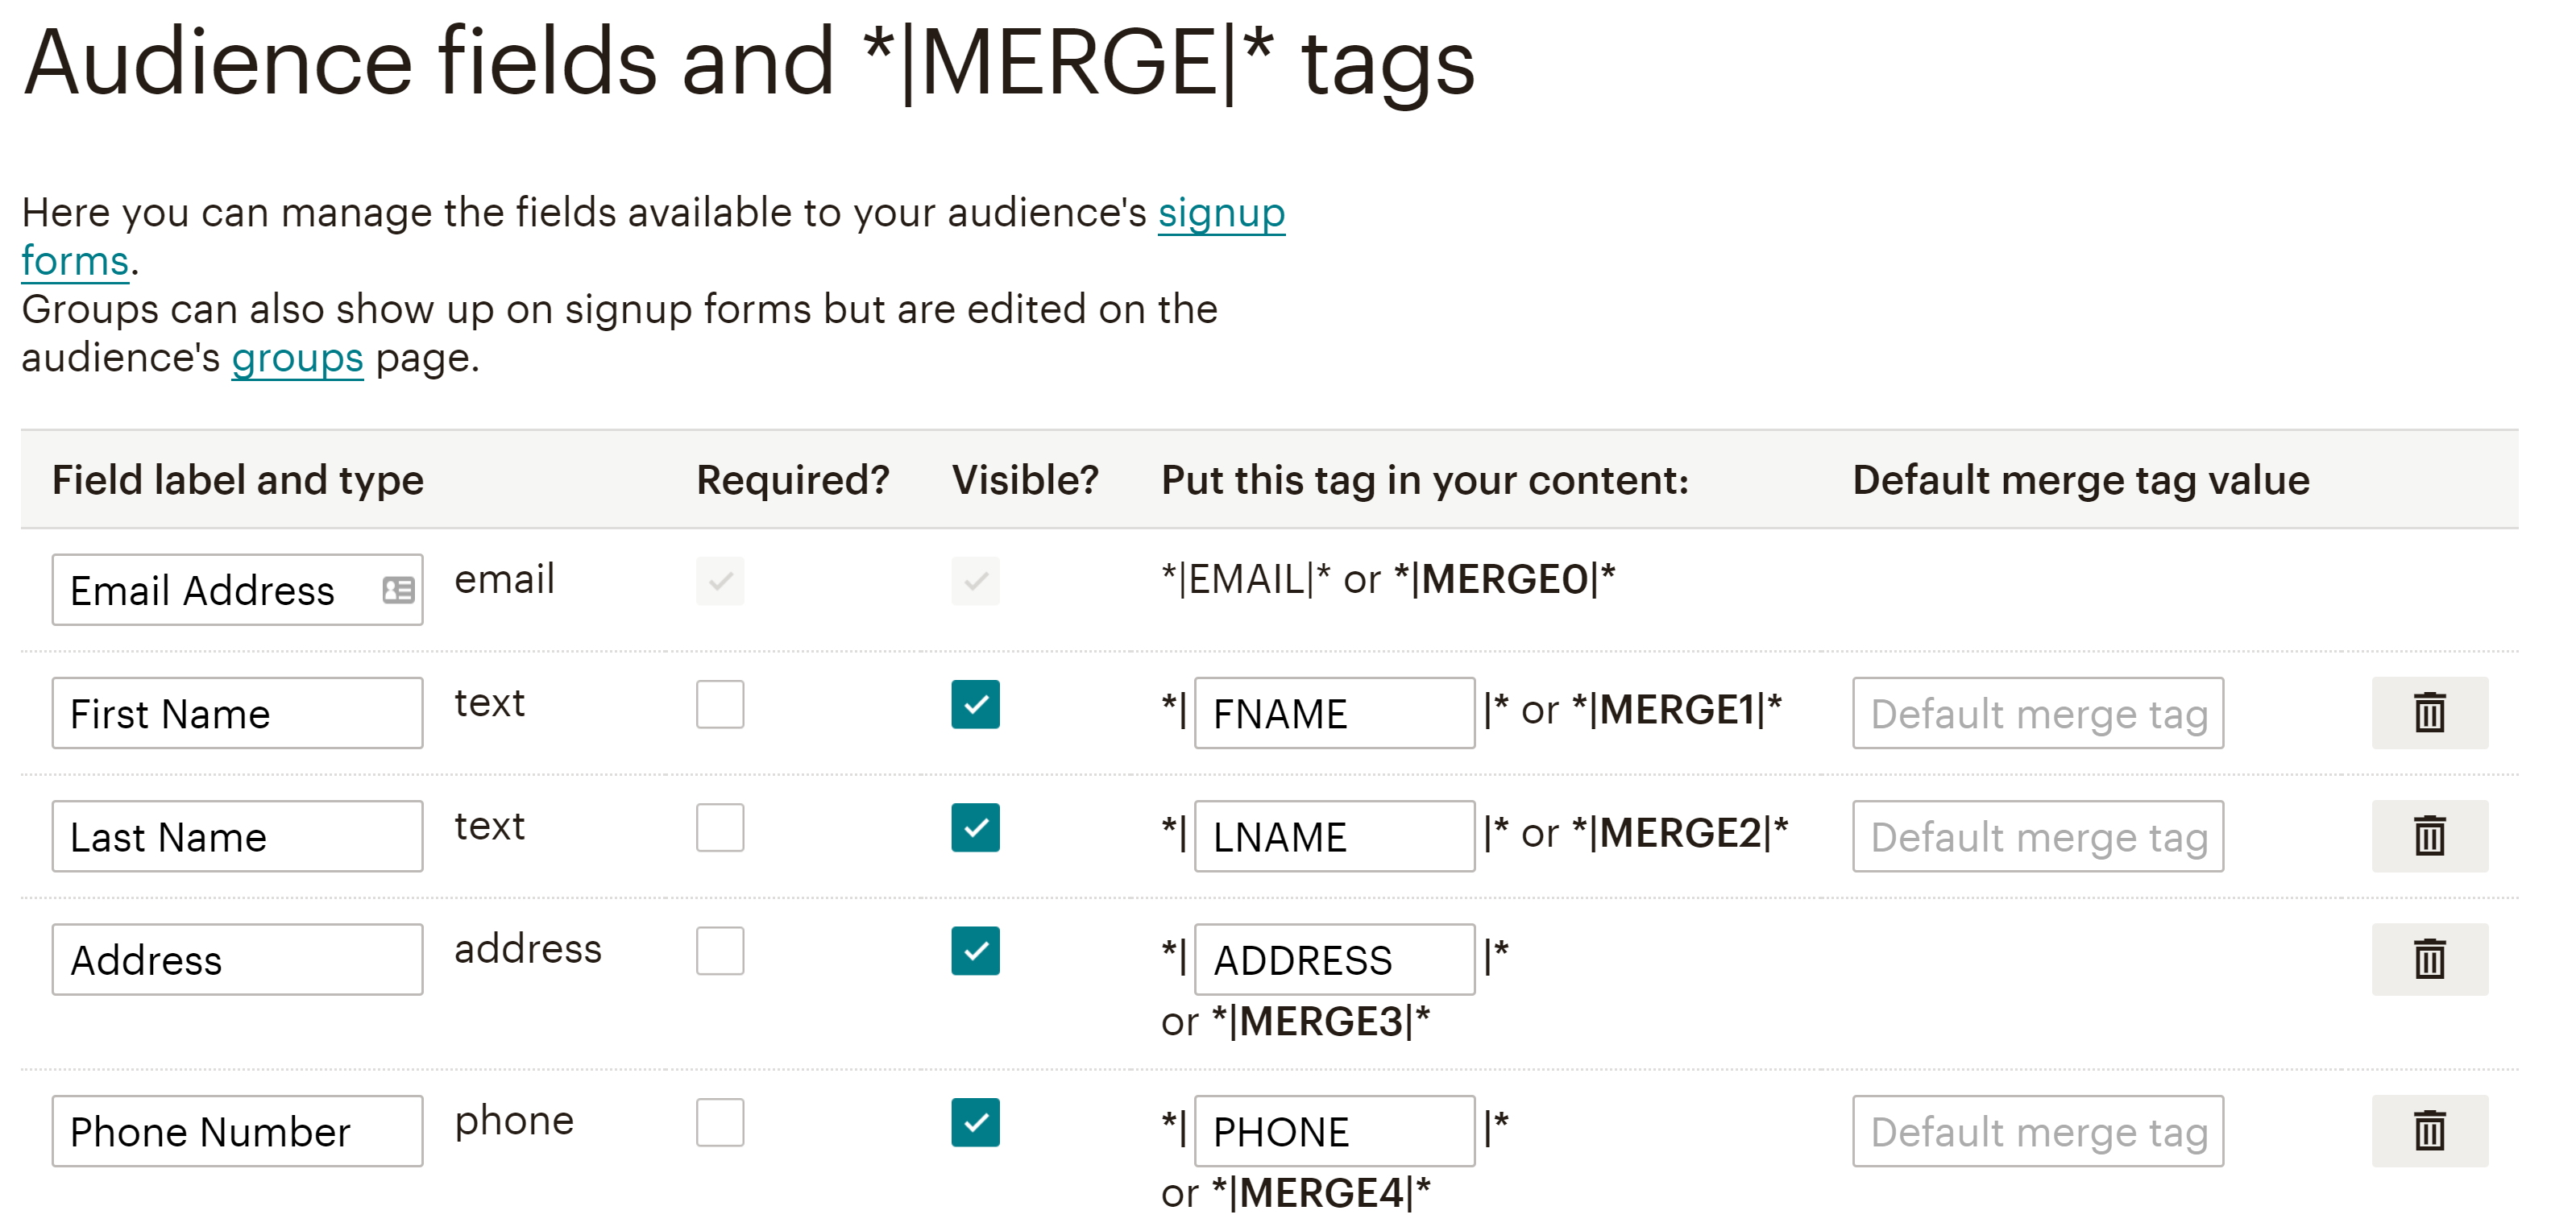Mark First Name as required
Screen dimensions: 2576x1227
(x=723, y=707)
